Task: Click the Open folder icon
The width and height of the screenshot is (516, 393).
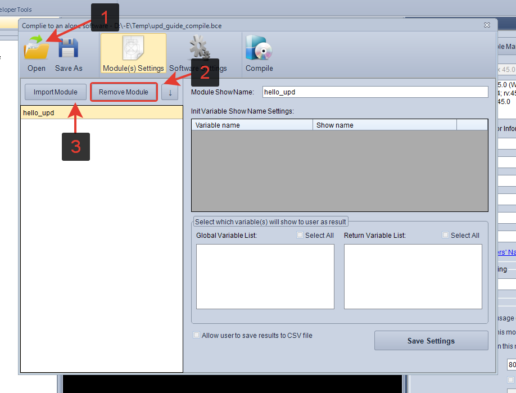Action: 36,49
